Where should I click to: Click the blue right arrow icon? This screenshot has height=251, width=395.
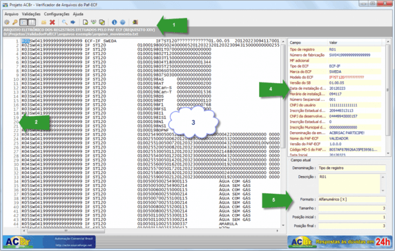click(x=73, y=22)
